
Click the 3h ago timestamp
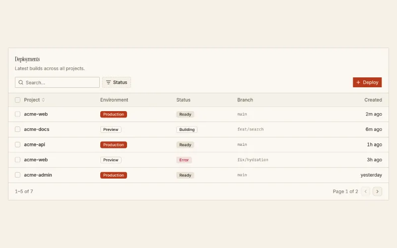point(375,160)
